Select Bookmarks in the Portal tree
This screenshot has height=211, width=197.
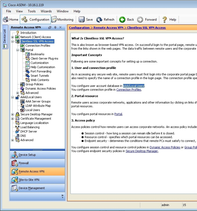tap(37, 54)
